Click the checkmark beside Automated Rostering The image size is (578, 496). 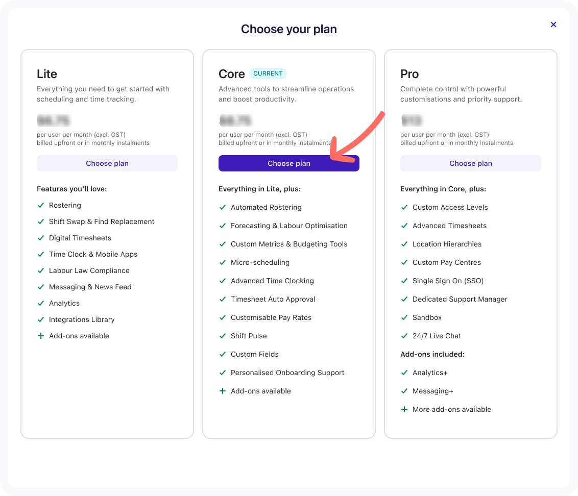point(223,207)
